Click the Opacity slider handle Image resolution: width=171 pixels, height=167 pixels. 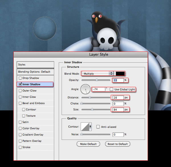tap(97, 80)
